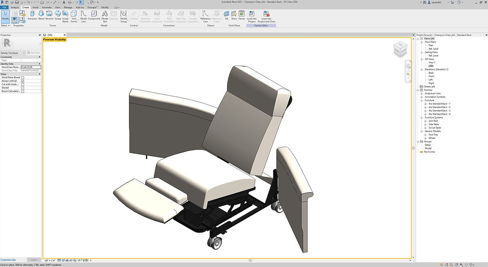Viewport: 488px width, 267px height.
Task: Open View 1 under 3D Views
Action: 432,63
